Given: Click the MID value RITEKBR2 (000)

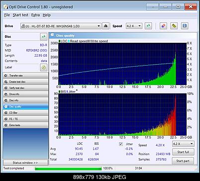Looking at the screenshot, I should [x=37, y=50].
